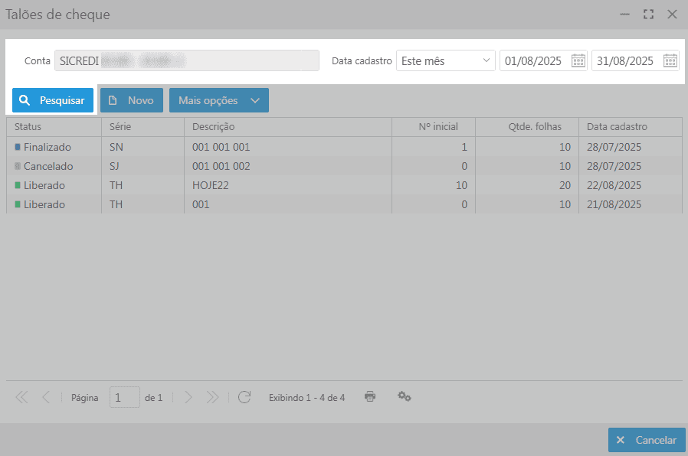Go to the last page arrow
Viewport: 688px width, 456px height.
pos(212,397)
